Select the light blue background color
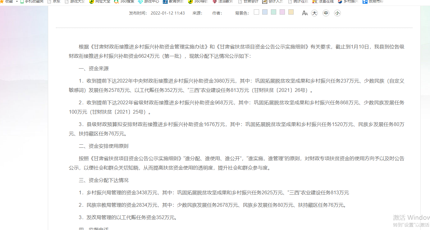Viewport: 430px width, 230px height. [x=265, y=12]
